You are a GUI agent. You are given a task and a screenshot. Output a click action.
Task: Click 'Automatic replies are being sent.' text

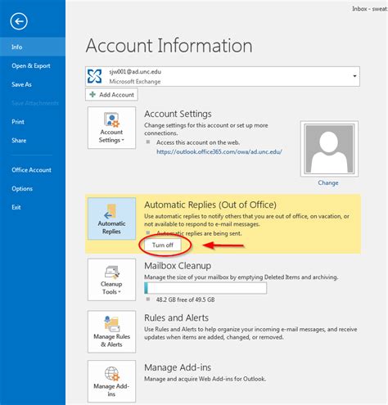199,233
